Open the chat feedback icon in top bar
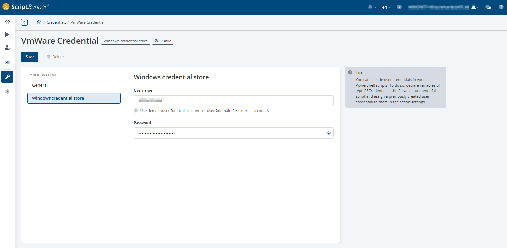Image resolution: width=507 pixels, height=248 pixels. click(488, 7)
